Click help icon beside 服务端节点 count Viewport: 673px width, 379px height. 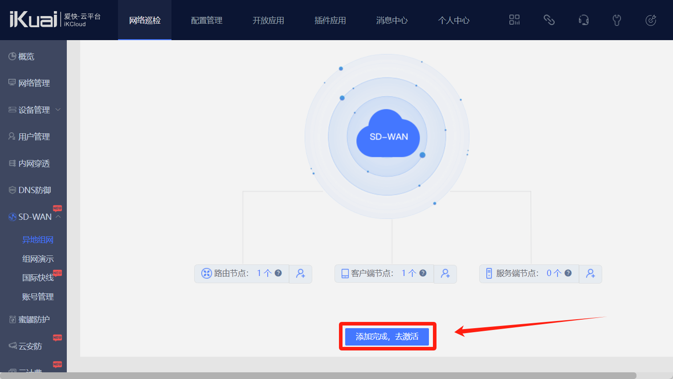(x=568, y=273)
